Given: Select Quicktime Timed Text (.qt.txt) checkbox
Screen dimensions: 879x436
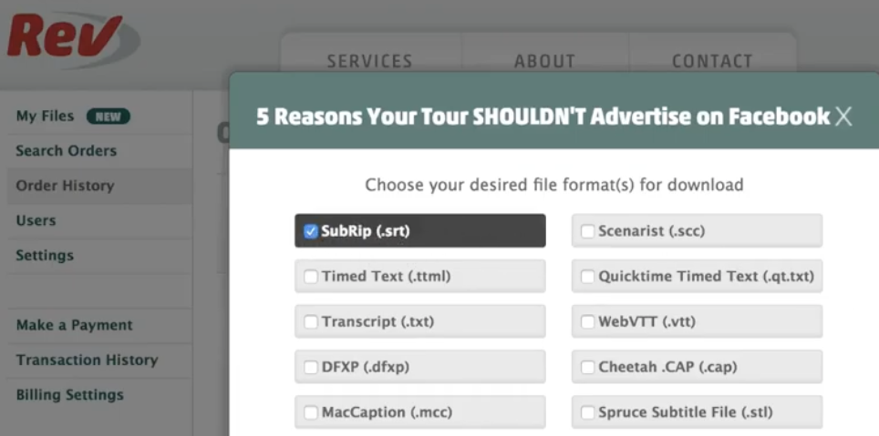Looking at the screenshot, I should (x=587, y=277).
